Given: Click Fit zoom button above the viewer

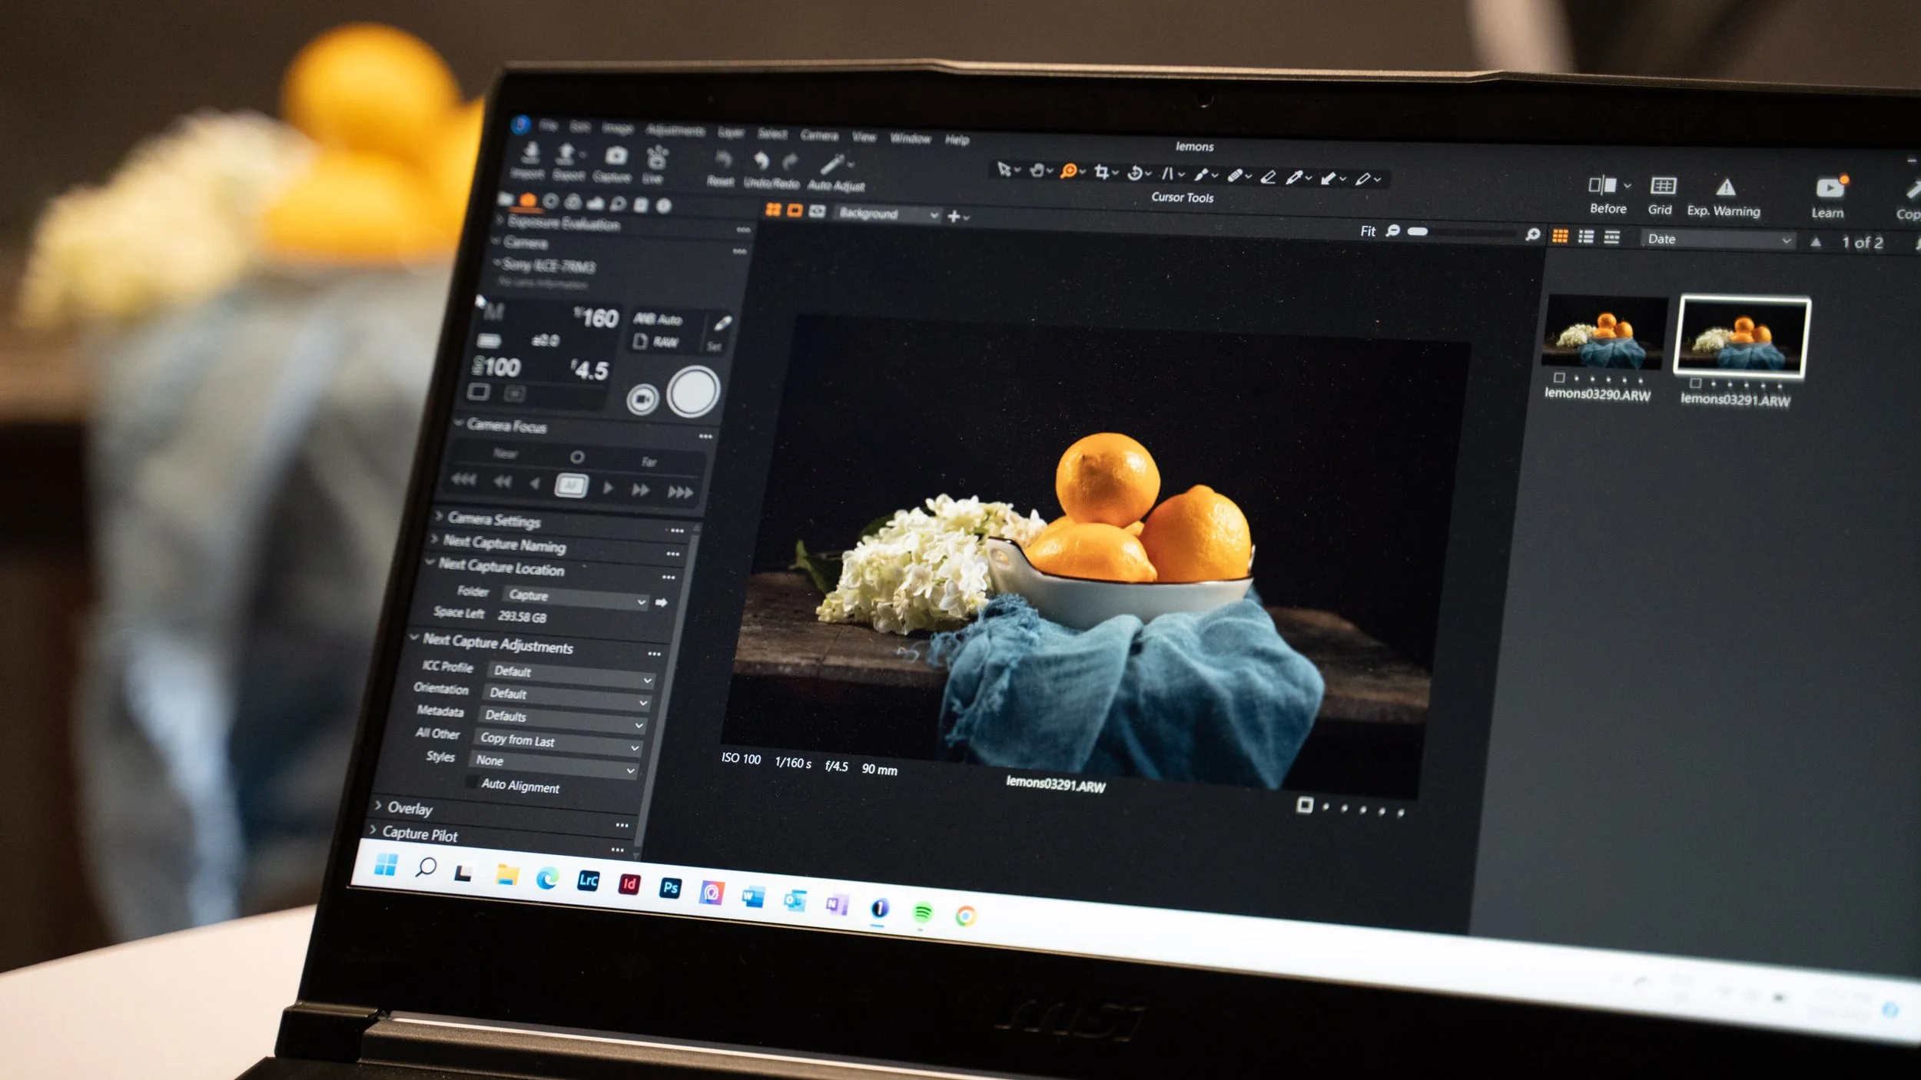Looking at the screenshot, I should tap(1368, 231).
